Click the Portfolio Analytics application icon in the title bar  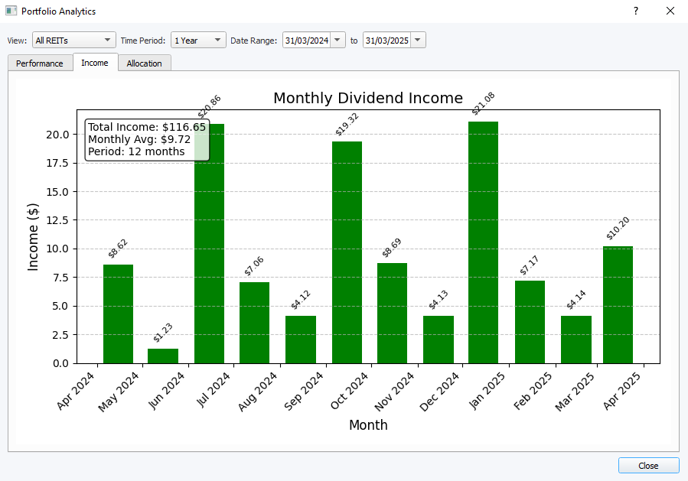point(11,11)
